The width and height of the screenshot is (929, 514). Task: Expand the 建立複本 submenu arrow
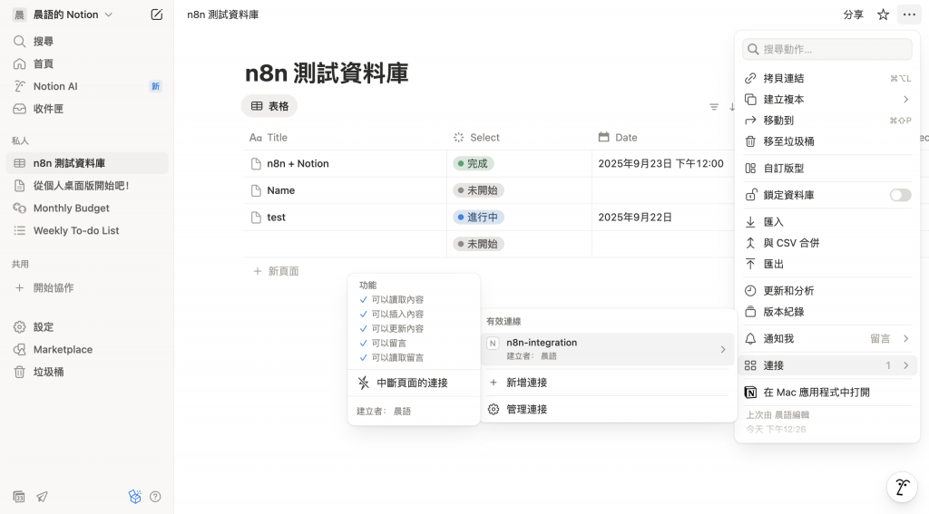pyautogui.click(x=906, y=99)
